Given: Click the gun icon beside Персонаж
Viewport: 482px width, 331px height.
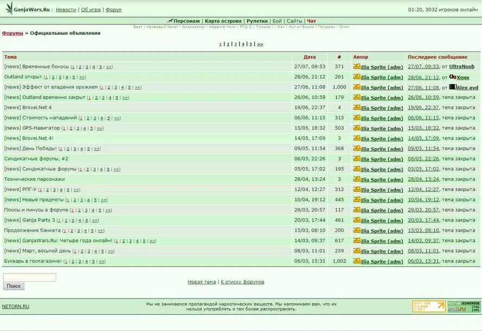Looking at the screenshot, I should point(170,21).
